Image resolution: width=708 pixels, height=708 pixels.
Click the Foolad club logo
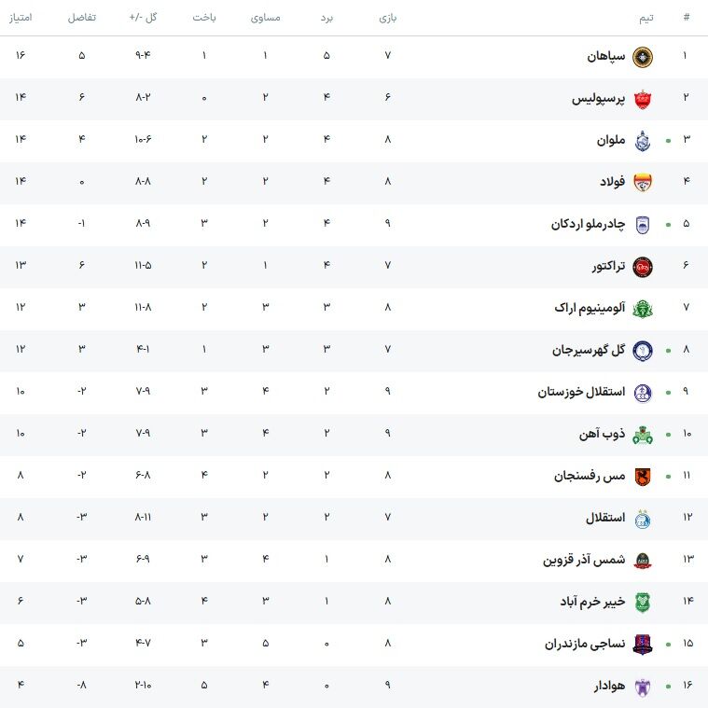click(643, 183)
